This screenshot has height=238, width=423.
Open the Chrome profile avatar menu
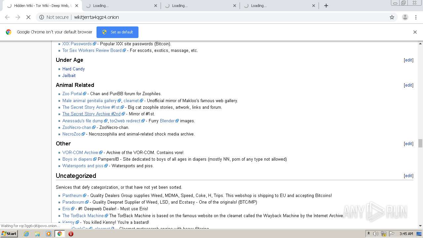[405, 17]
